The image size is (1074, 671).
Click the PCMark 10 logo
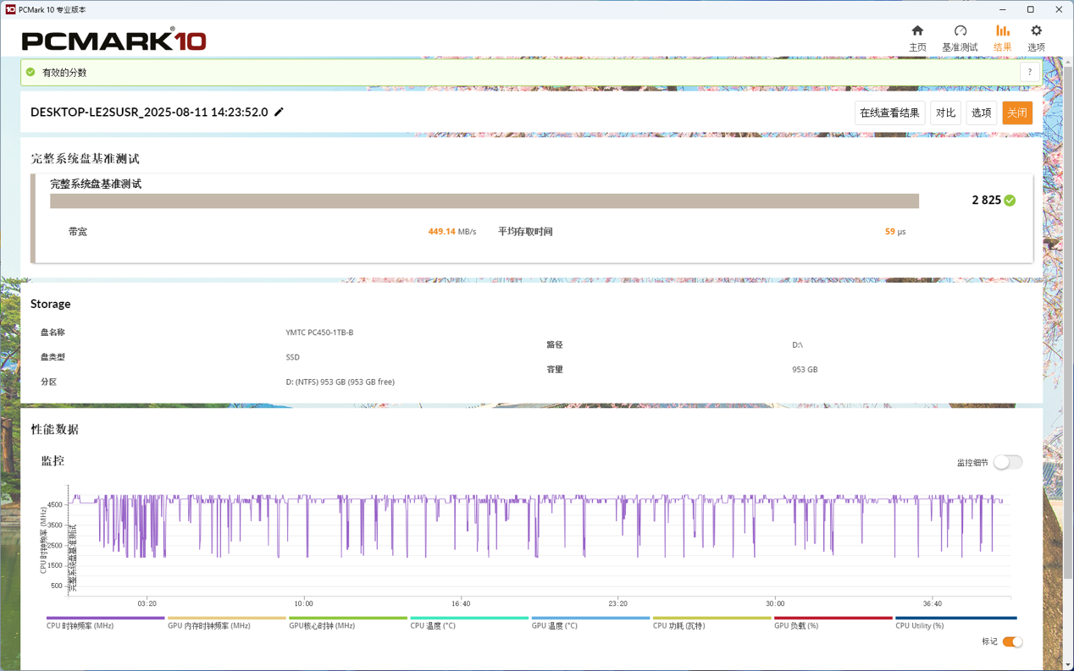[113, 40]
